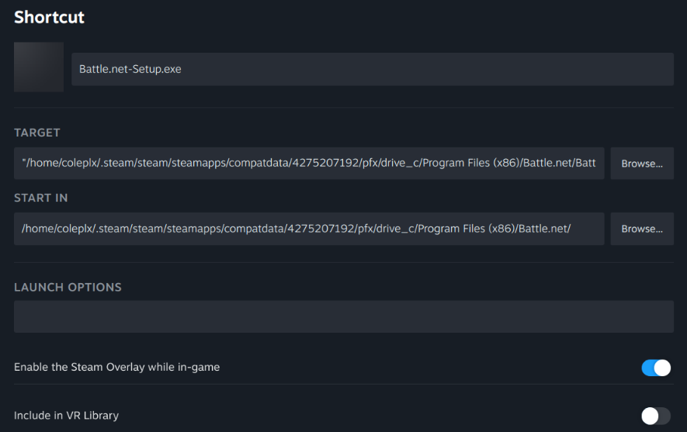Click the START IN section label
The image size is (687, 432).
click(x=40, y=198)
